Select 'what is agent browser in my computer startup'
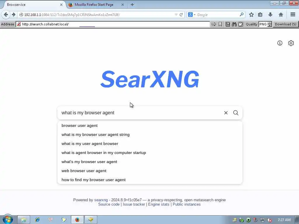Screen dimensions: 299x224 tap(150, 153)
